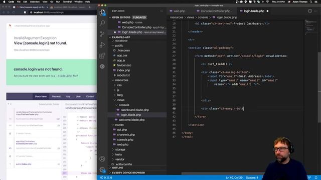Click 'console' in the editor breadcrumb
321x180 pixels.
point(203,17)
